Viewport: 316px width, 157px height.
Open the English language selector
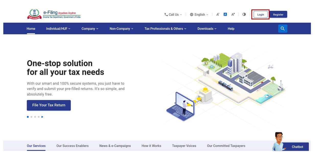tap(199, 15)
